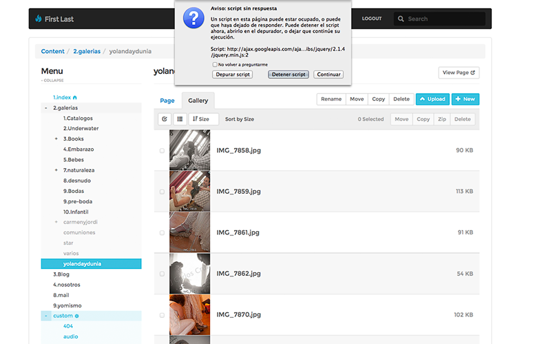Select yolandaydunia in the menu tree
The height and width of the screenshot is (344, 551).
[91, 264]
